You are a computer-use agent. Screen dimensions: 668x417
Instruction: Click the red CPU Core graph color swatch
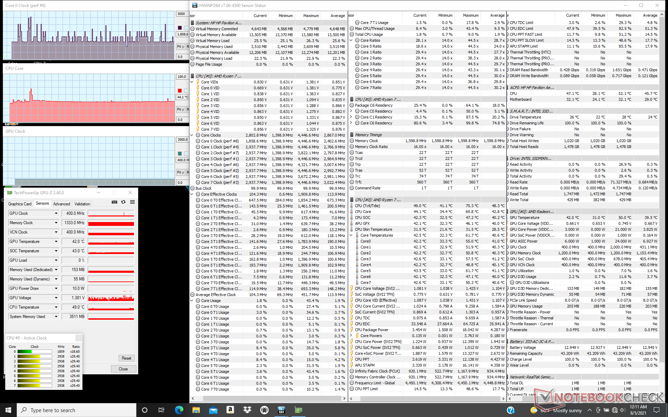[180, 91]
